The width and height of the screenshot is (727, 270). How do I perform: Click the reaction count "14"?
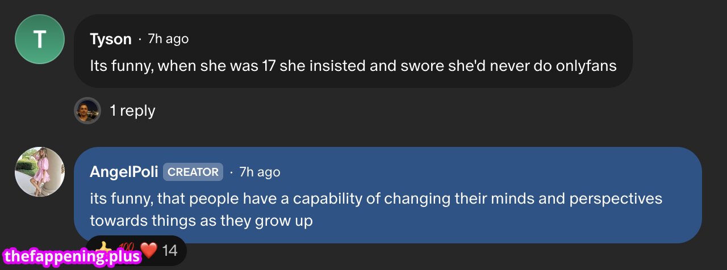coord(170,250)
